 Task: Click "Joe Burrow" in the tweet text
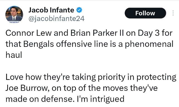(28, 88)
